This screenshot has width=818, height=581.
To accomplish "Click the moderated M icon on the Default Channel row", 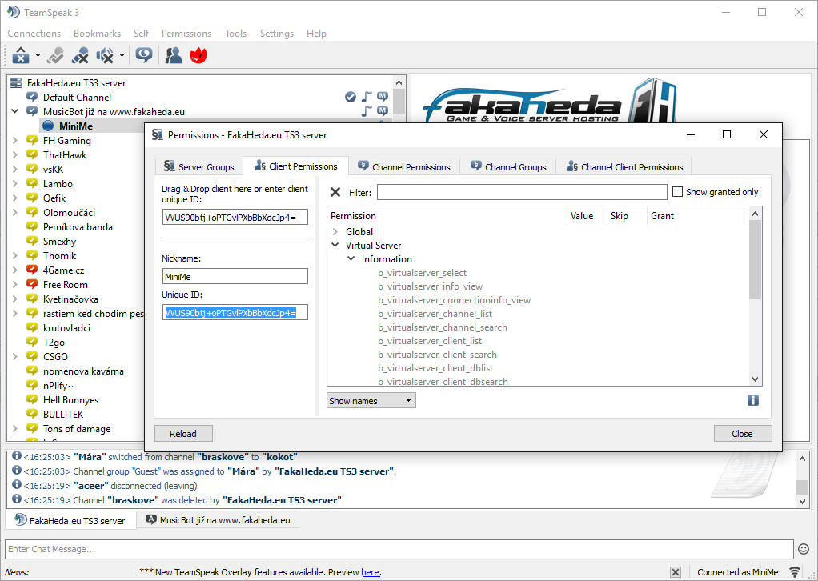I will 383,97.
